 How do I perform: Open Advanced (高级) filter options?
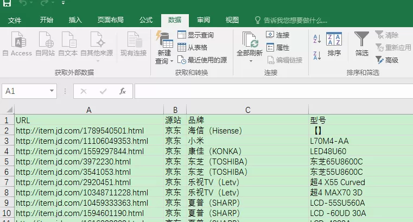(x=387, y=60)
